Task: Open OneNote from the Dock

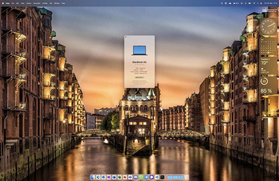Action: [109, 177]
